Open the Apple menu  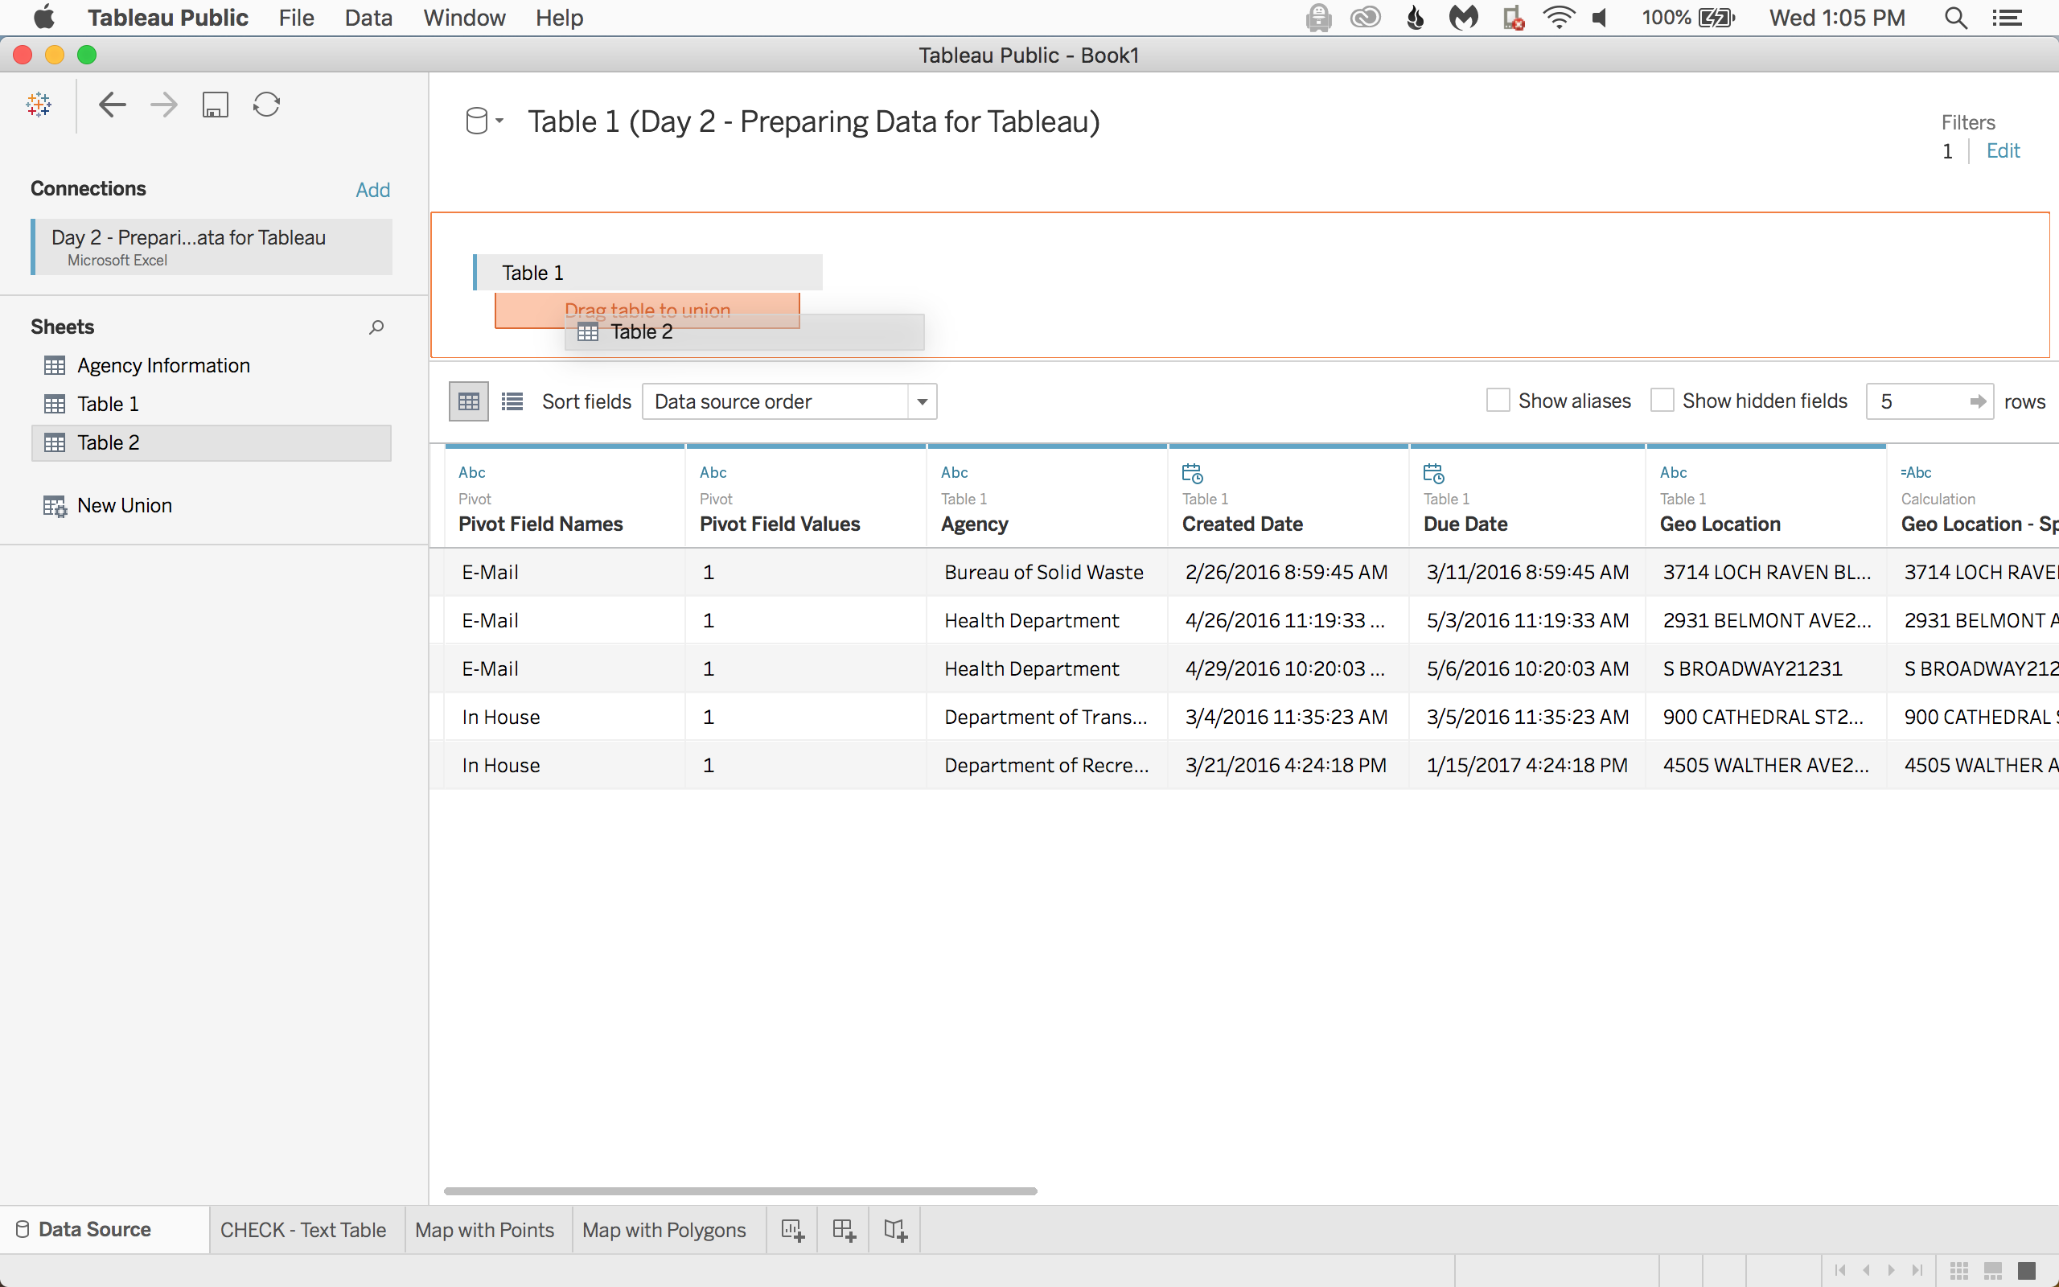(44, 17)
